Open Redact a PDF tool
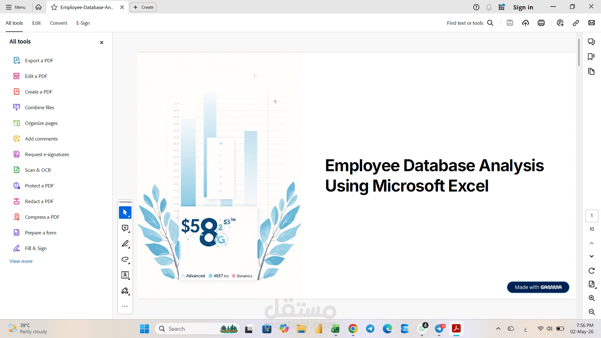The image size is (601, 338). pyautogui.click(x=33, y=201)
